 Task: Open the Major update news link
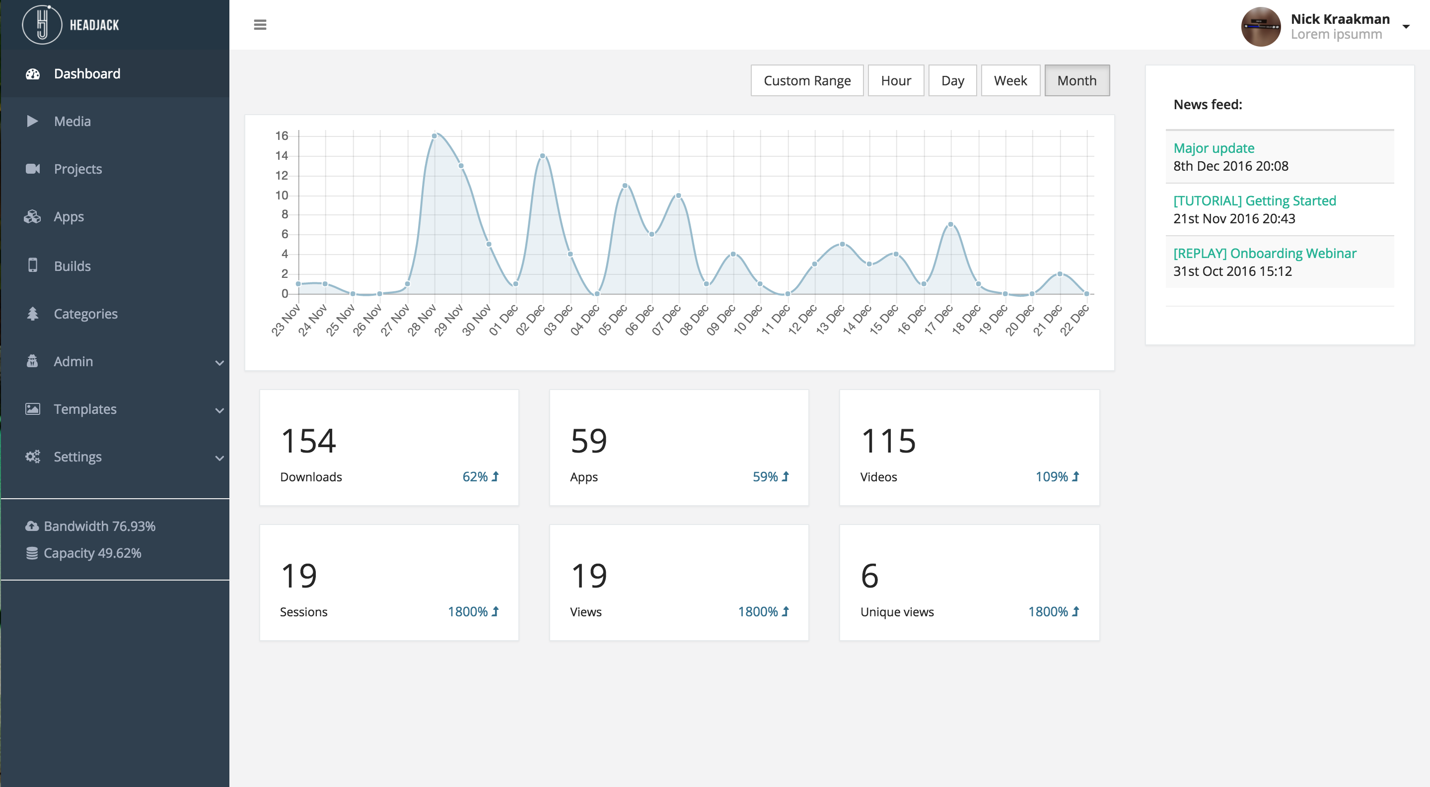click(1214, 148)
